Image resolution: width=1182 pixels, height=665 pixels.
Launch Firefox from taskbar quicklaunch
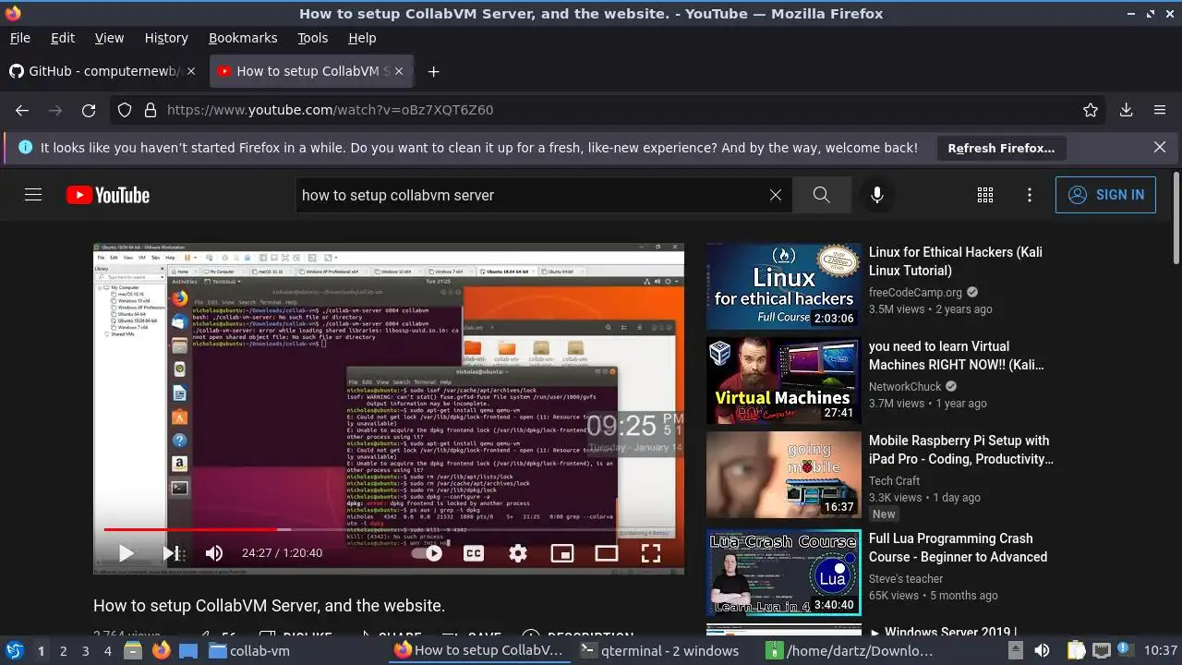[x=161, y=650]
